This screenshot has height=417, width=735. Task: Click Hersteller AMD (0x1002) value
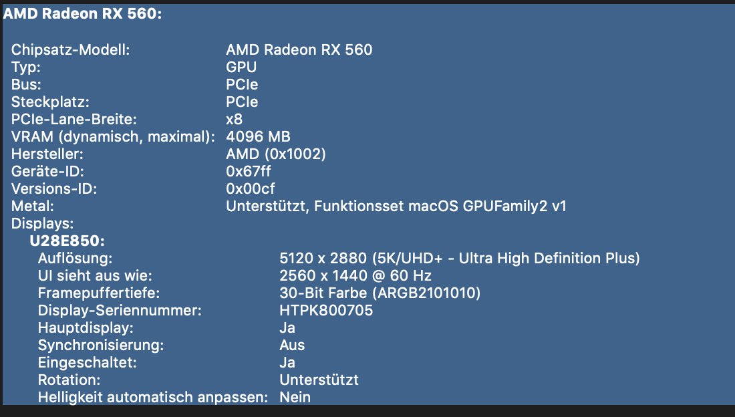275,154
